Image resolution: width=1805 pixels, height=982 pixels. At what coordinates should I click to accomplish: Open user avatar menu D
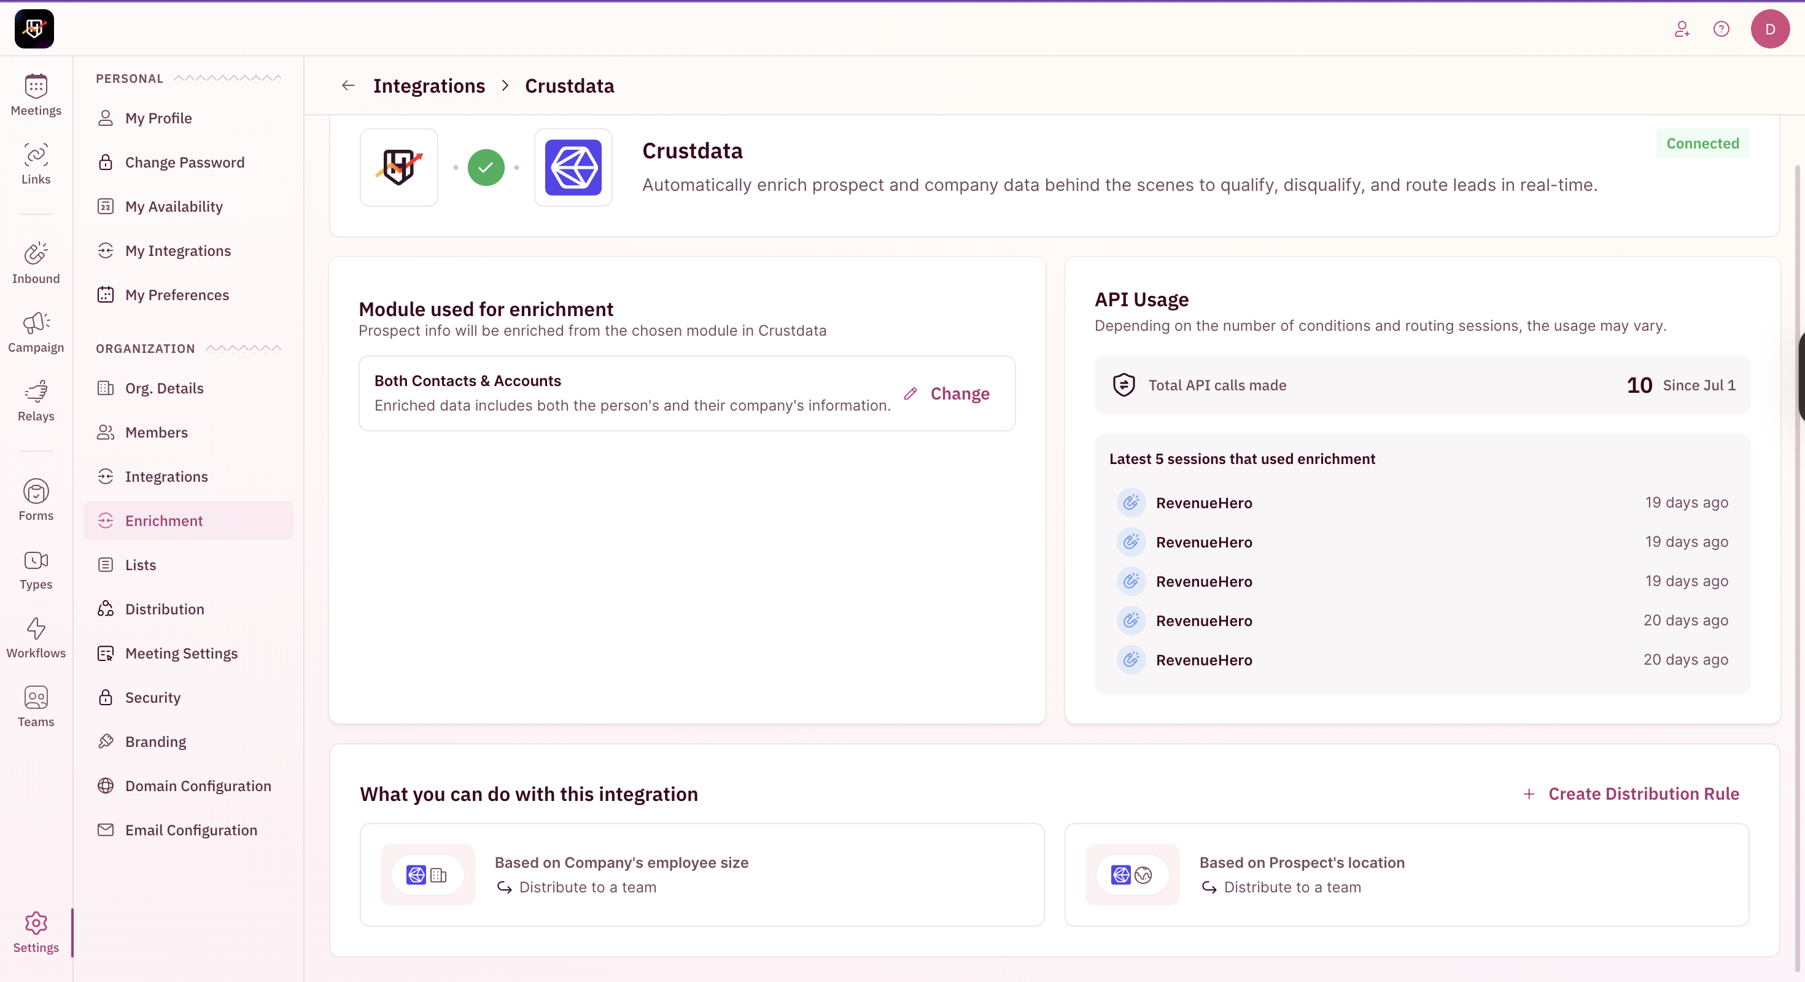[1770, 29]
